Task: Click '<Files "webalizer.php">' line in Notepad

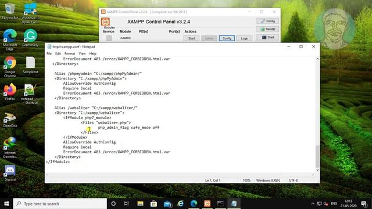Action: (106, 122)
